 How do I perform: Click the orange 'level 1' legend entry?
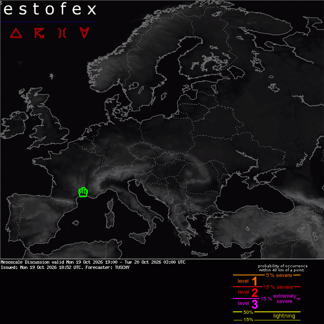(x=247, y=281)
